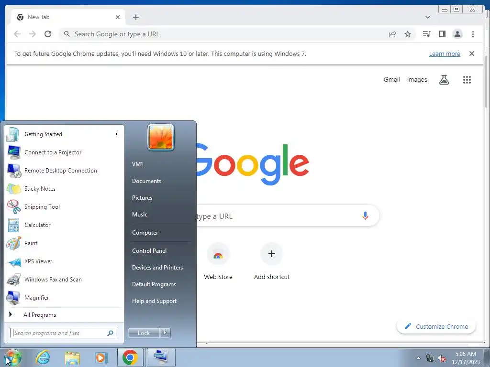Go forward in Chrome
The image size is (490, 367).
(x=33, y=34)
